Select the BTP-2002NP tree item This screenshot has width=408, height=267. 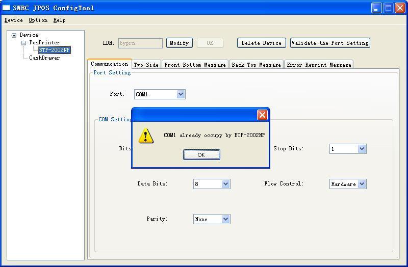[55, 50]
